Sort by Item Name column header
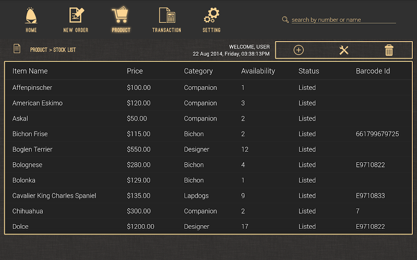This screenshot has width=417, height=260. [30, 71]
